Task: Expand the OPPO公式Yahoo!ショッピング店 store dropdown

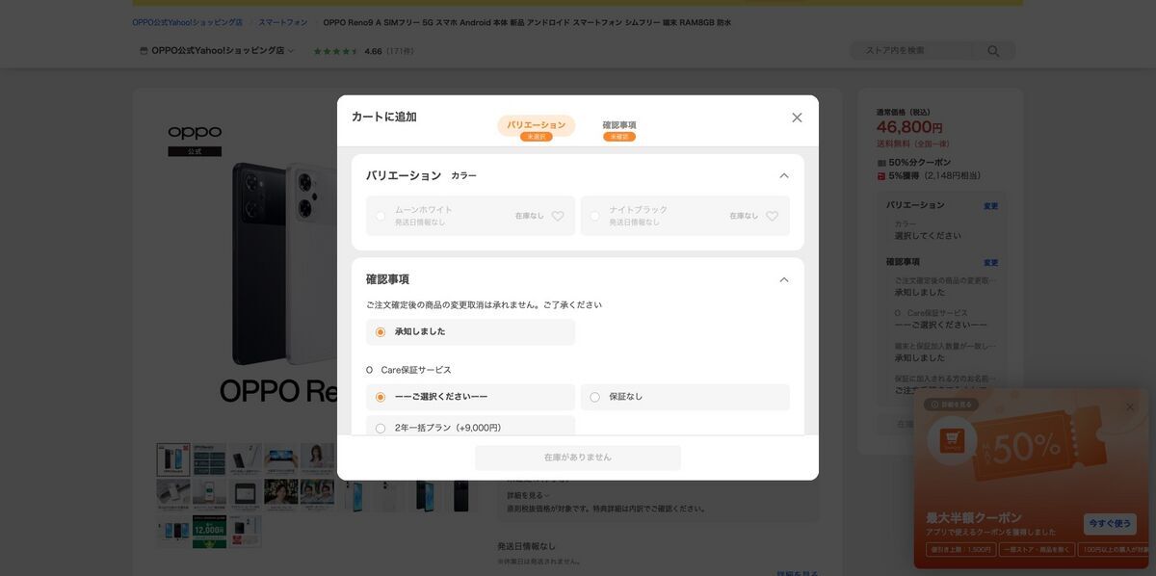Action: (218, 51)
